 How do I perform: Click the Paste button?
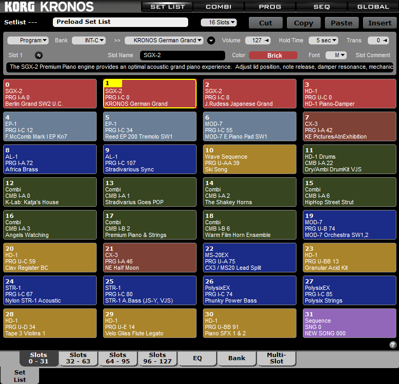(342, 23)
